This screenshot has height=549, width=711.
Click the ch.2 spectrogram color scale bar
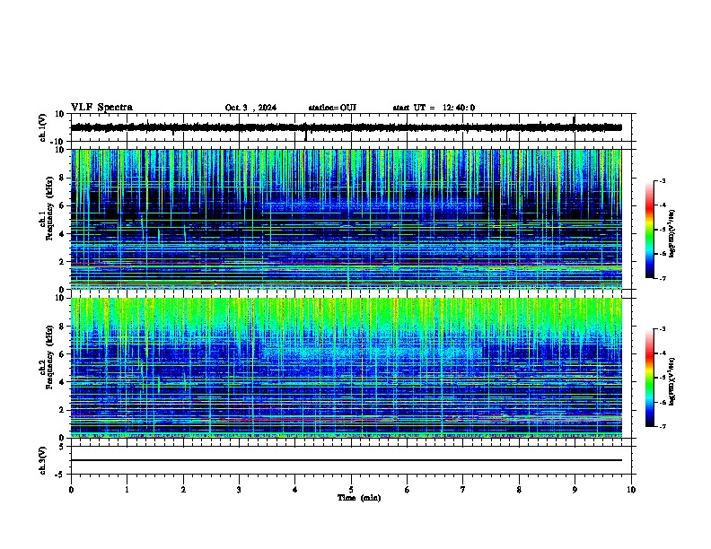click(x=650, y=378)
